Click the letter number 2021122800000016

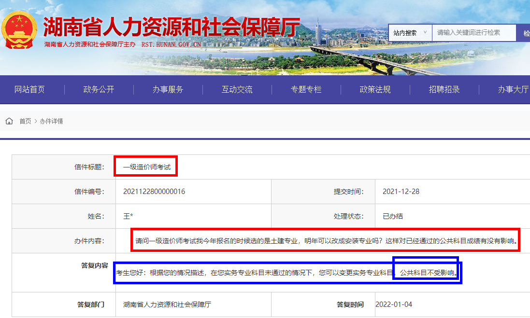[154, 192]
